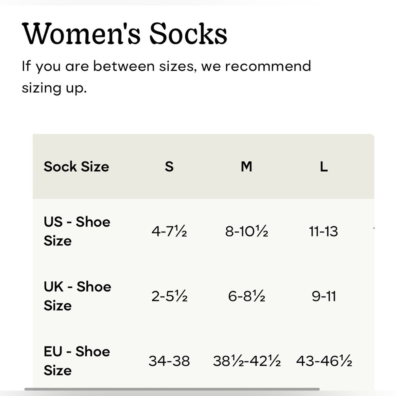Screen dimensions: 396x396
Task: Click the table's horizontal scrollbar
Action: click(x=172, y=389)
